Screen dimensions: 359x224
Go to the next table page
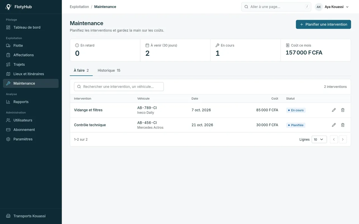[343, 139]
